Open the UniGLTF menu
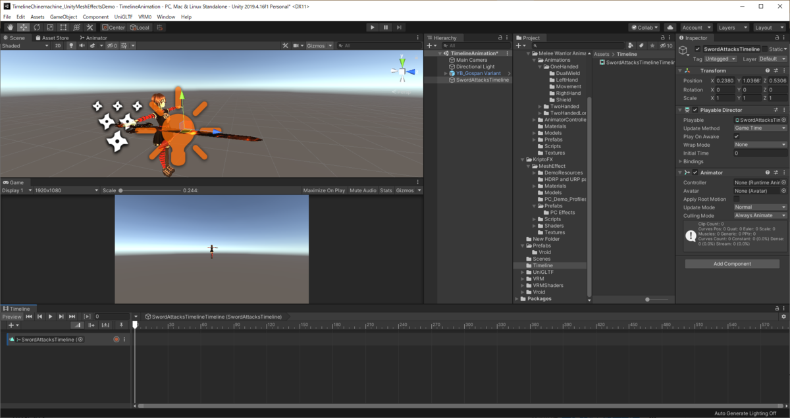Image resolution: width=790 pixels, height=418 pixels. point(123,16)
